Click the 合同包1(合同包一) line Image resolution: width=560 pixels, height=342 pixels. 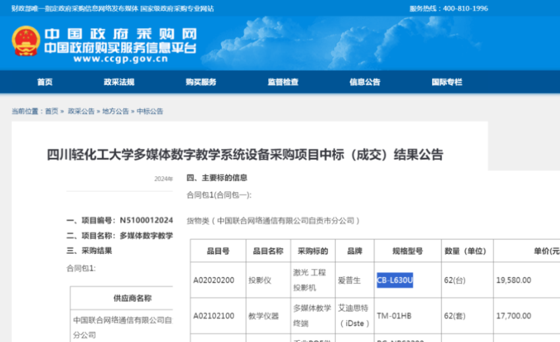pyautogui.click(x=219, y=195)
